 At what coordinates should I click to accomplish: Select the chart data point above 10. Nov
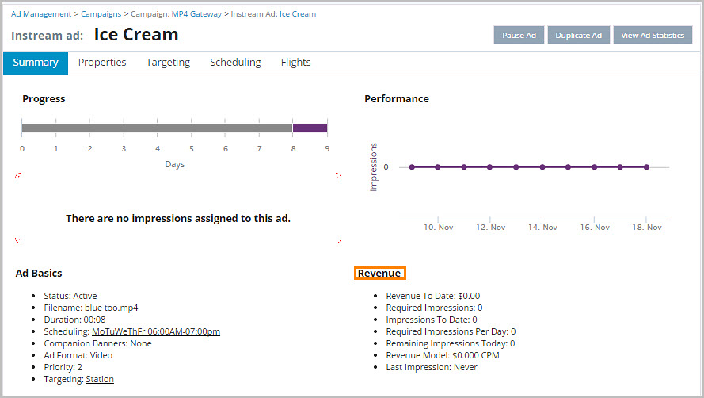[x=438, y=167]
